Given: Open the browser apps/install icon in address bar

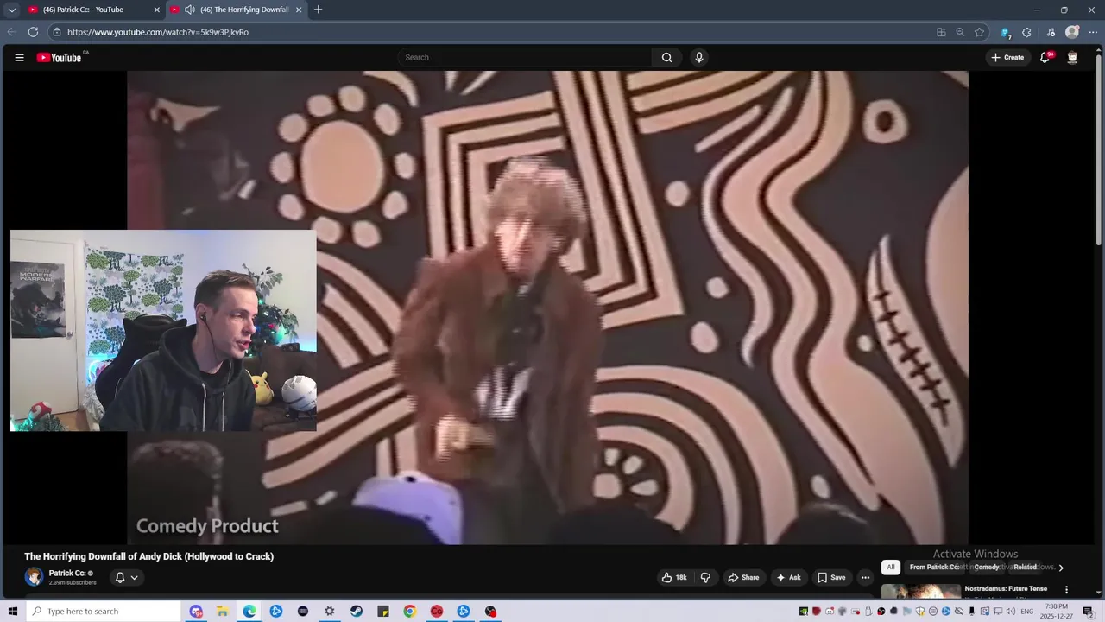Looking at the screenshot, I should pyautogui.click(x=941, y=32).
